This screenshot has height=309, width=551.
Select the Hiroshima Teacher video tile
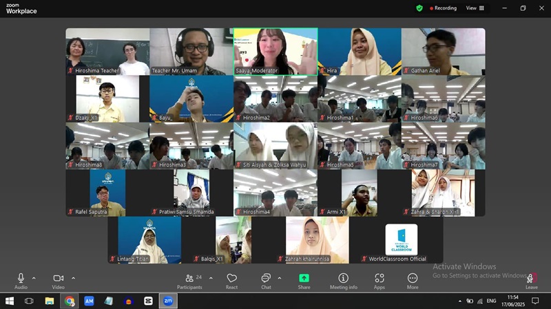tap(107, 52)
